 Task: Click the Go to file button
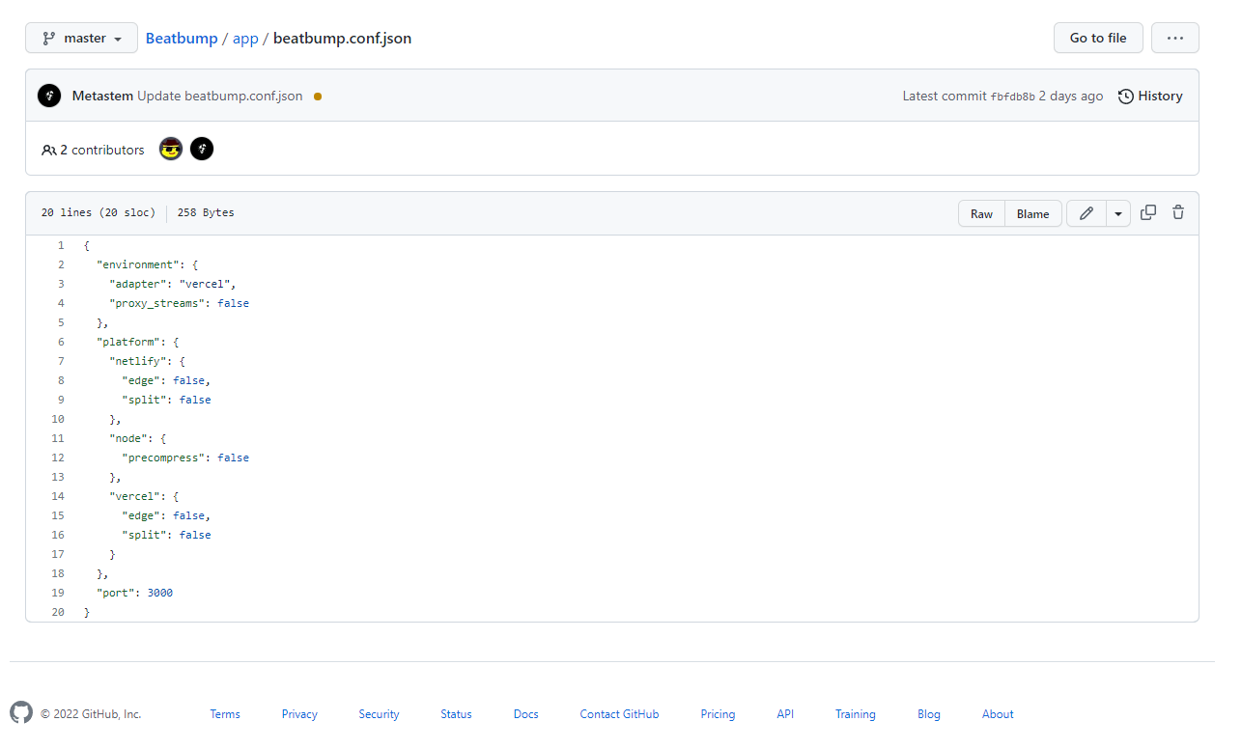click(x=1098, y=38)
